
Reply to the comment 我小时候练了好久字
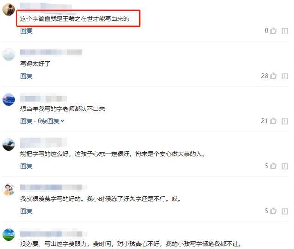click(26, 211)
